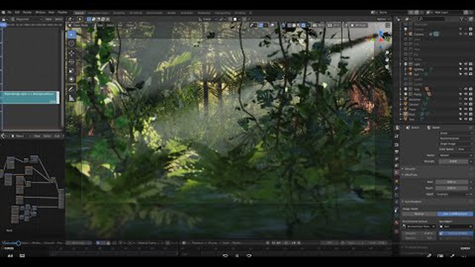Screen dimensions: 475x267
Task: Open the Texture properties tab
Action: coord(397,231)
